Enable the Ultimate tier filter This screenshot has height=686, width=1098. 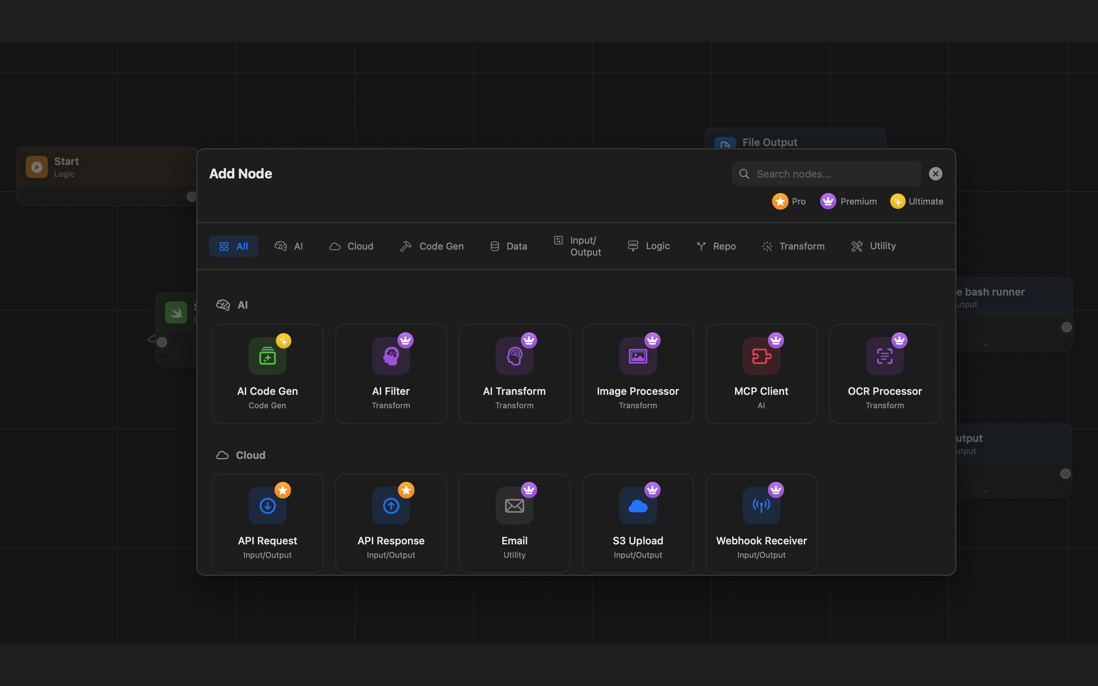916,201
